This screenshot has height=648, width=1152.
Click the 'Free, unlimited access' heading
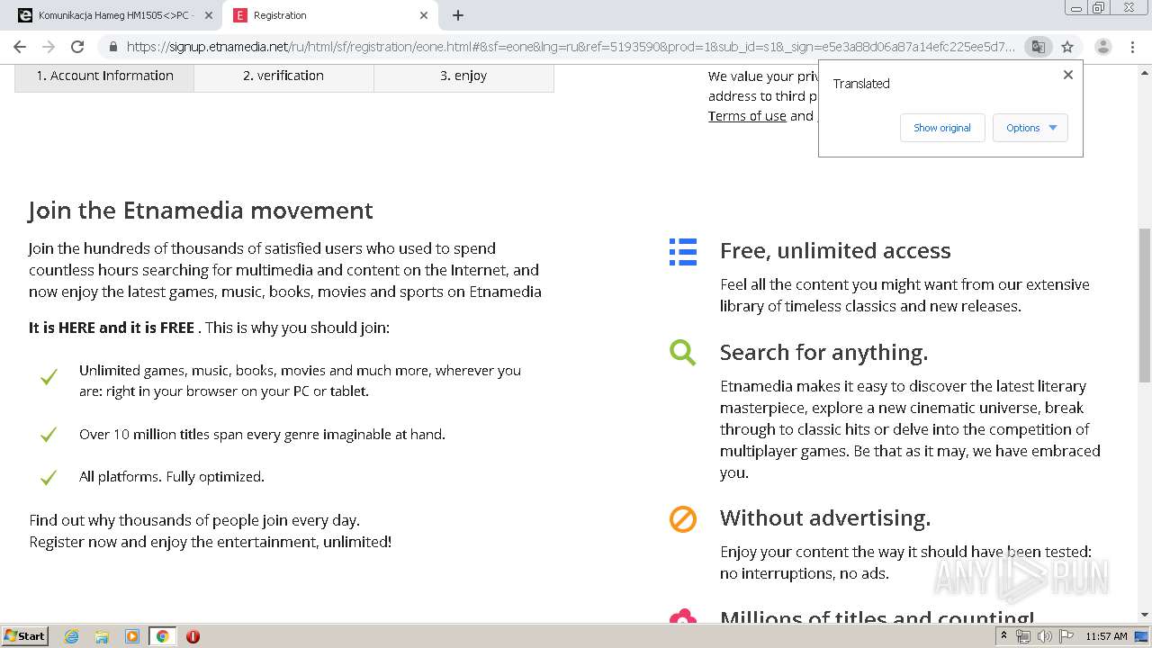pos(835,250)
